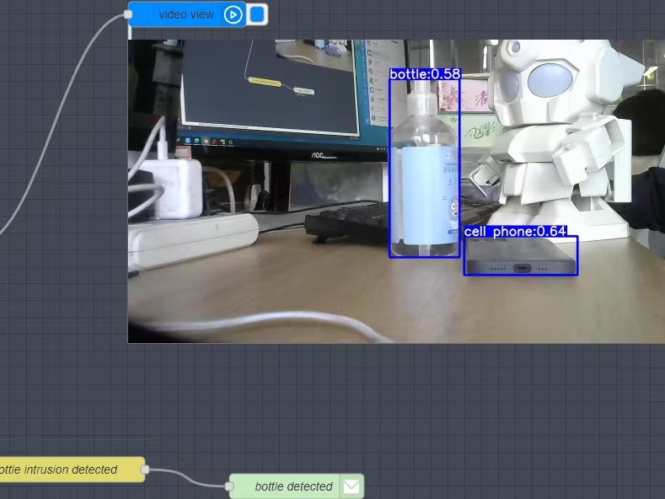
Task: Click the input port of video view node
Action: point(129,14)
